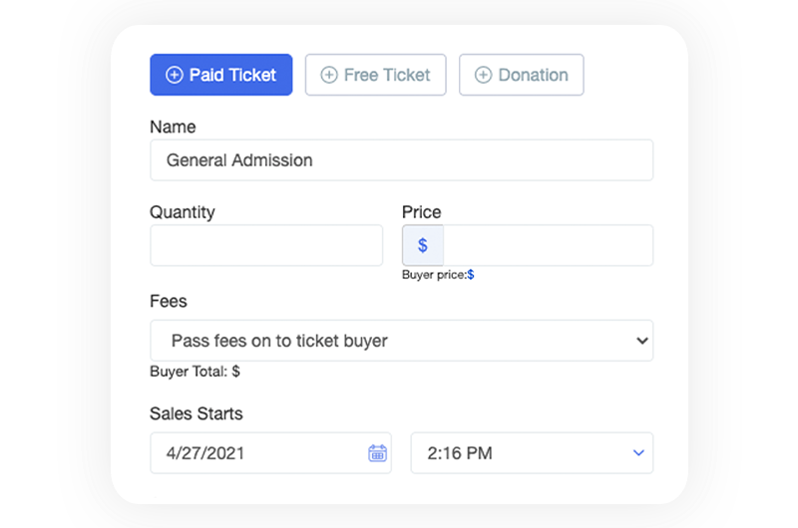Open the calendar date picker icon
Image resolution: width=798 pixels, height=528 pixels.
pyautogui.click(x=377, y=453)
